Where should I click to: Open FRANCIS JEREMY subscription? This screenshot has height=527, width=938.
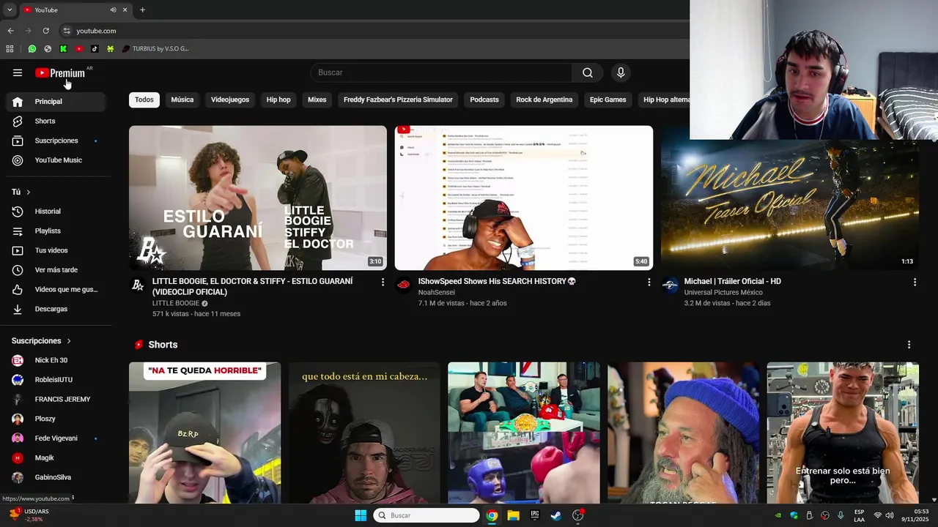(56, 400)
